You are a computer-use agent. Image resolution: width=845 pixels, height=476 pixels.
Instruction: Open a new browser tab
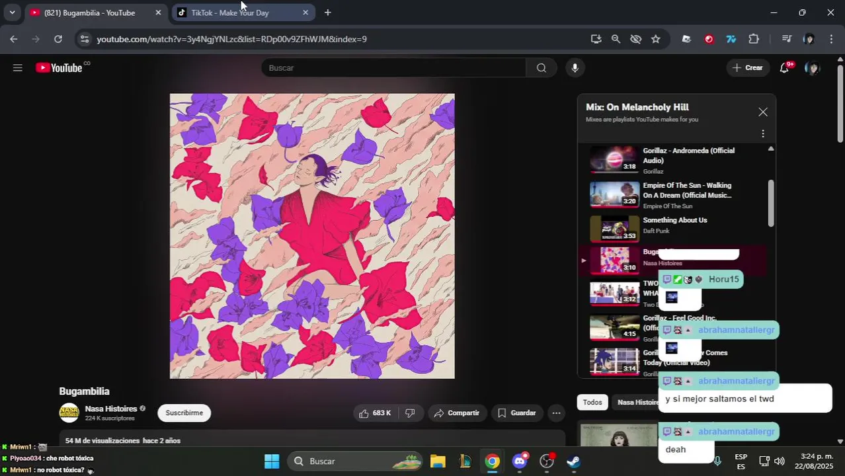point(327,13)
